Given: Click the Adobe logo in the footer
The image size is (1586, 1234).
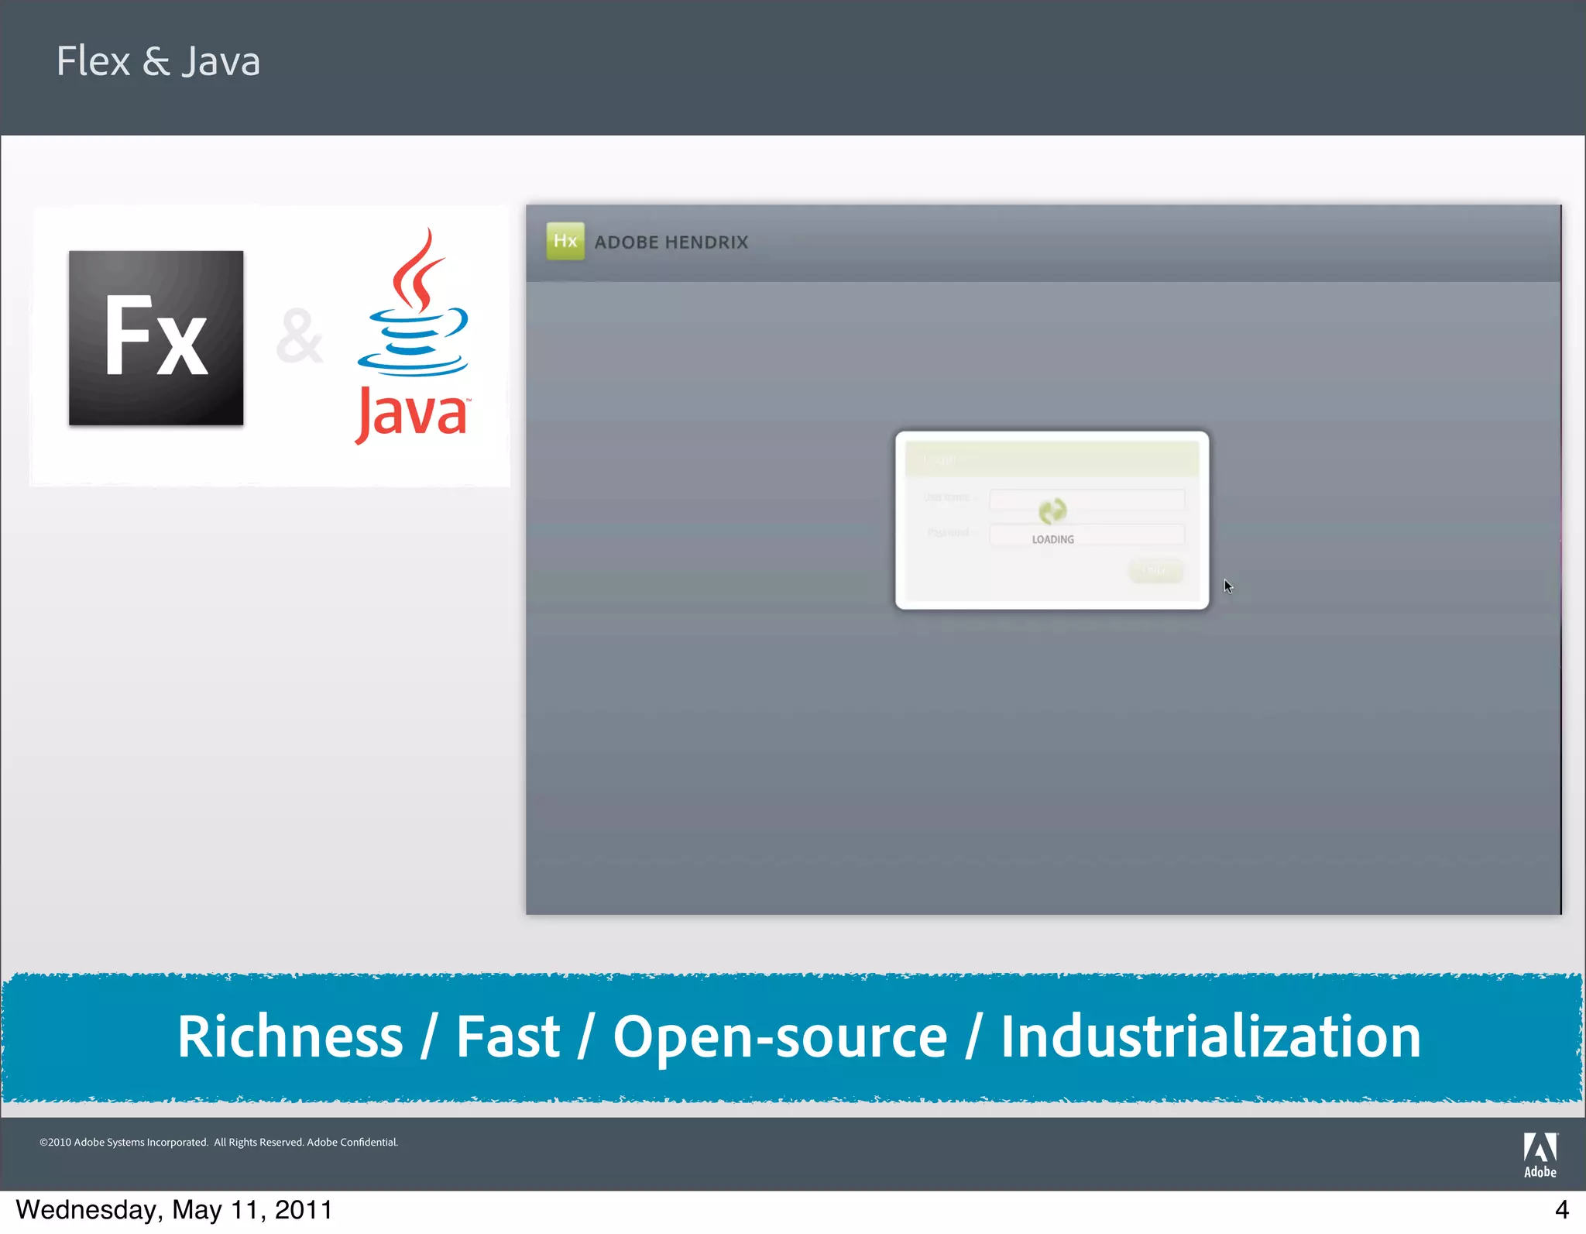Looking at the screenshot, I should (x=1540, y=1155).
